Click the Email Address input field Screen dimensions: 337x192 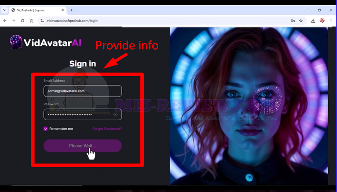pos(82,91)
